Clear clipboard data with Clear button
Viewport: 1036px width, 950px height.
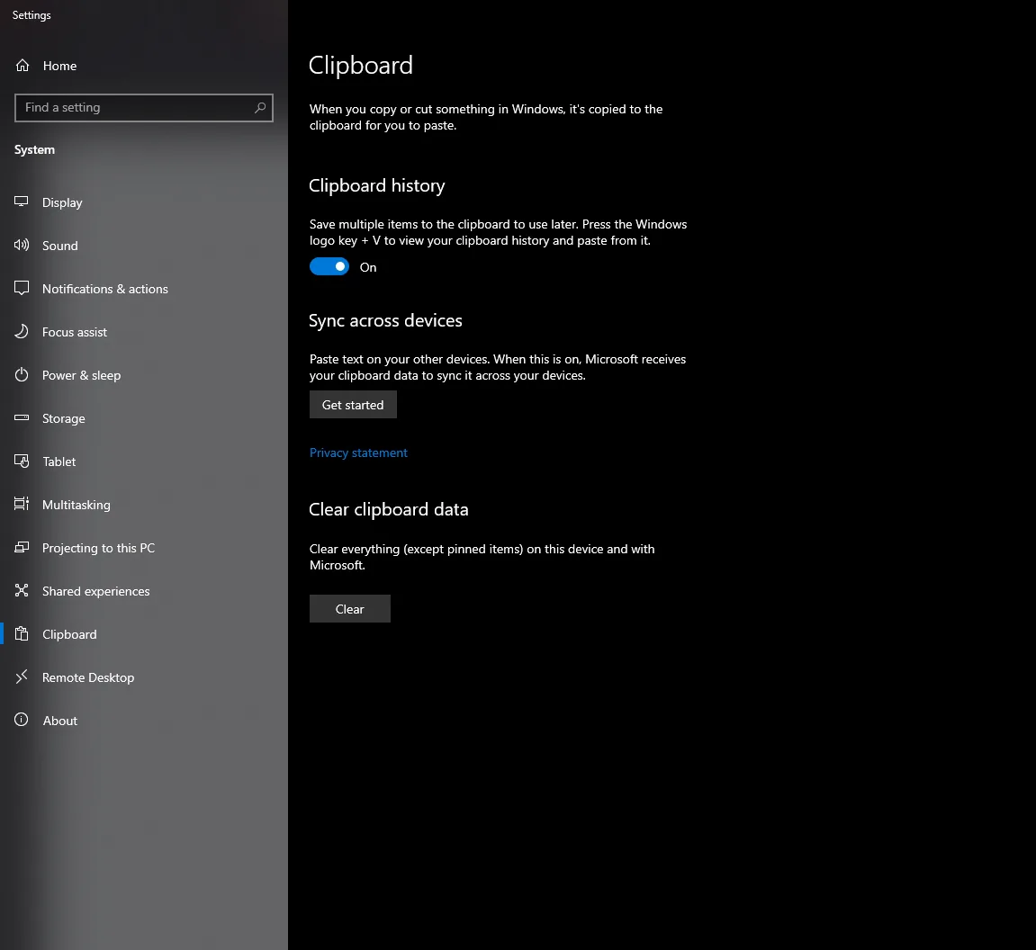349,609
